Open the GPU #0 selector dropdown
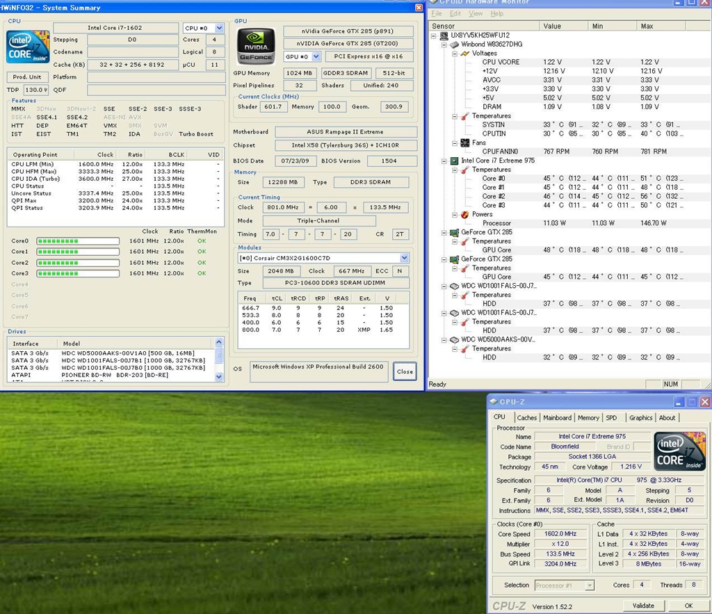The image size is (712, 614). pyautogui.click(x=316, y=56)
